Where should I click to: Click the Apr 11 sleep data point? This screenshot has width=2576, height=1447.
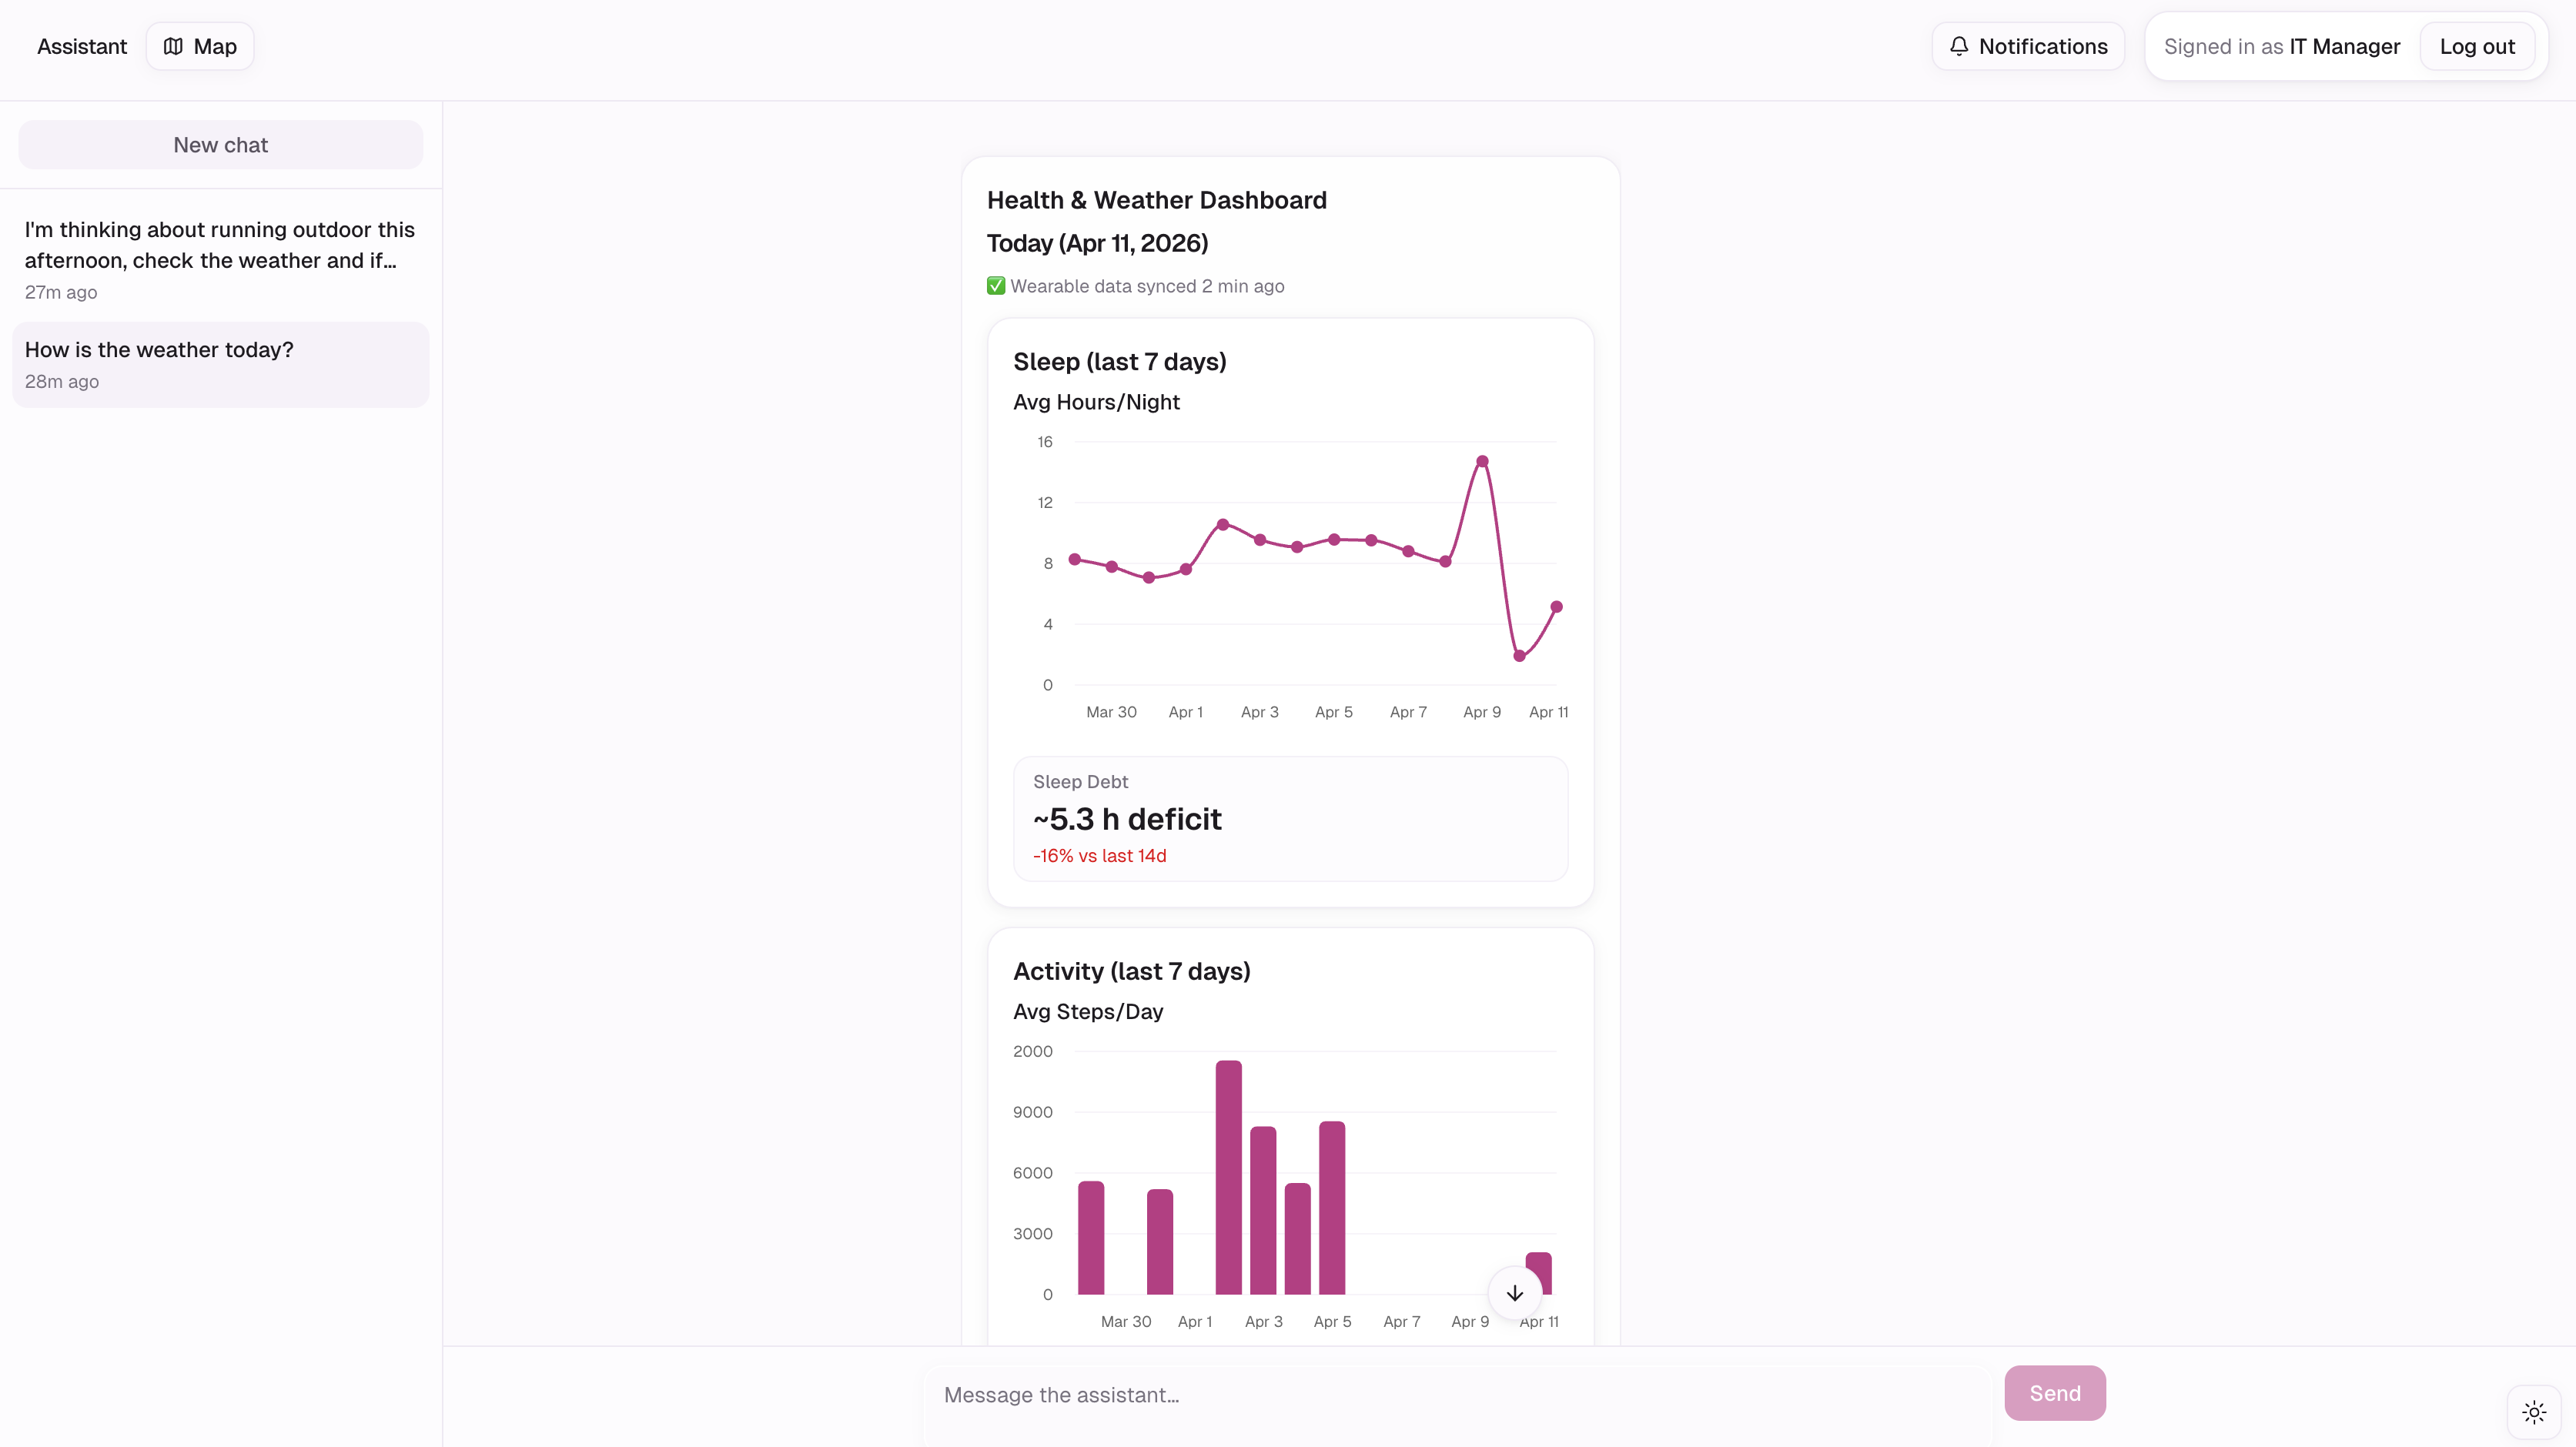point(1556,607)
